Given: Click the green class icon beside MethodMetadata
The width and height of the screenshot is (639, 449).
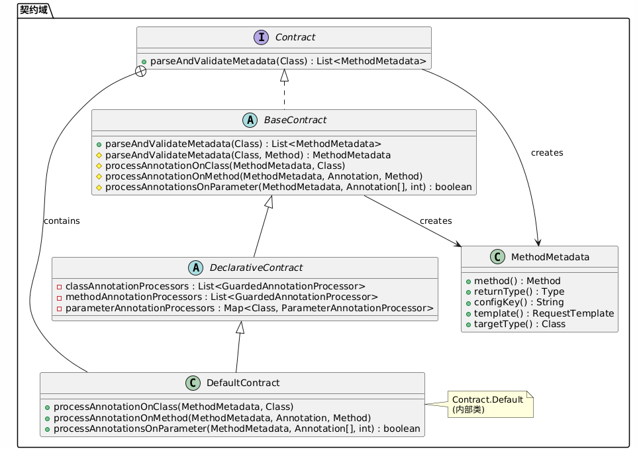Looking at the screenshot, I should (497, 257).
